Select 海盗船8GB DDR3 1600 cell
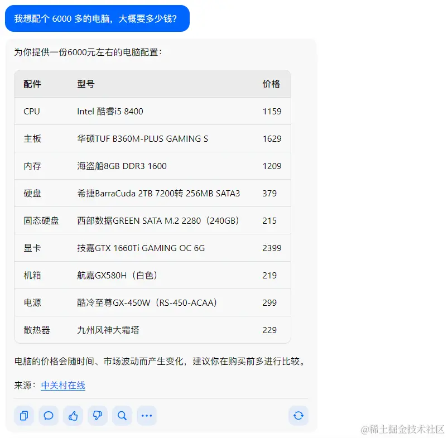The height and width of the screenshot is (438, 448). click(122, 166)
